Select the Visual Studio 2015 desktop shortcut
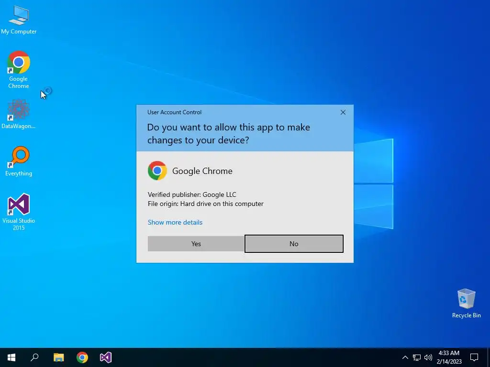 (x=19, y=212)
